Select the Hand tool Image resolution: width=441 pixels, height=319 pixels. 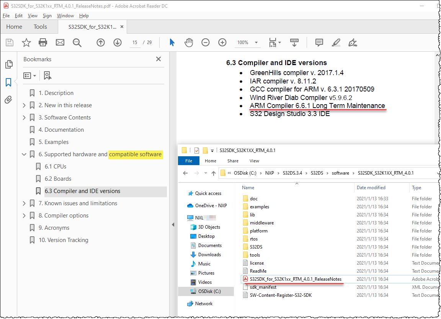[x=189, y=43]
